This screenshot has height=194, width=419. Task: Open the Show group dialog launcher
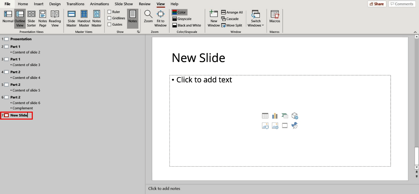(x=138, y=31)
